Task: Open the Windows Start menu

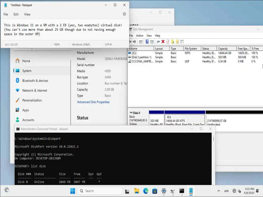Action: [73, 191]
